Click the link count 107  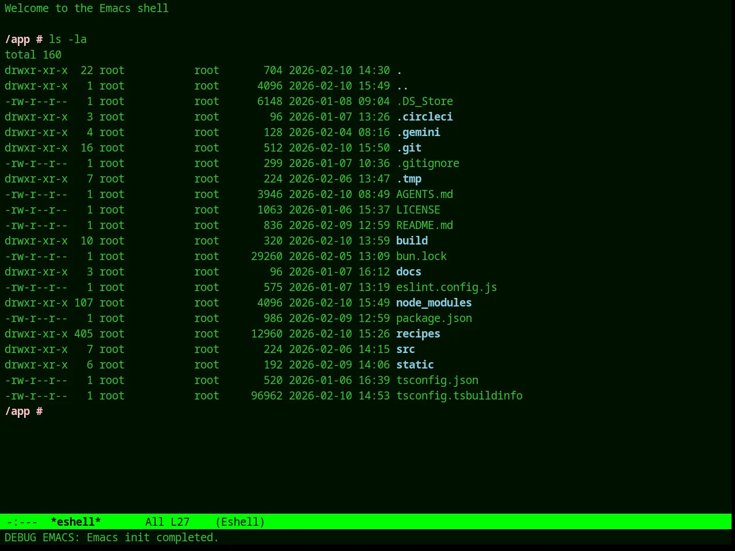pyautogui.click(x=83, y=302)
